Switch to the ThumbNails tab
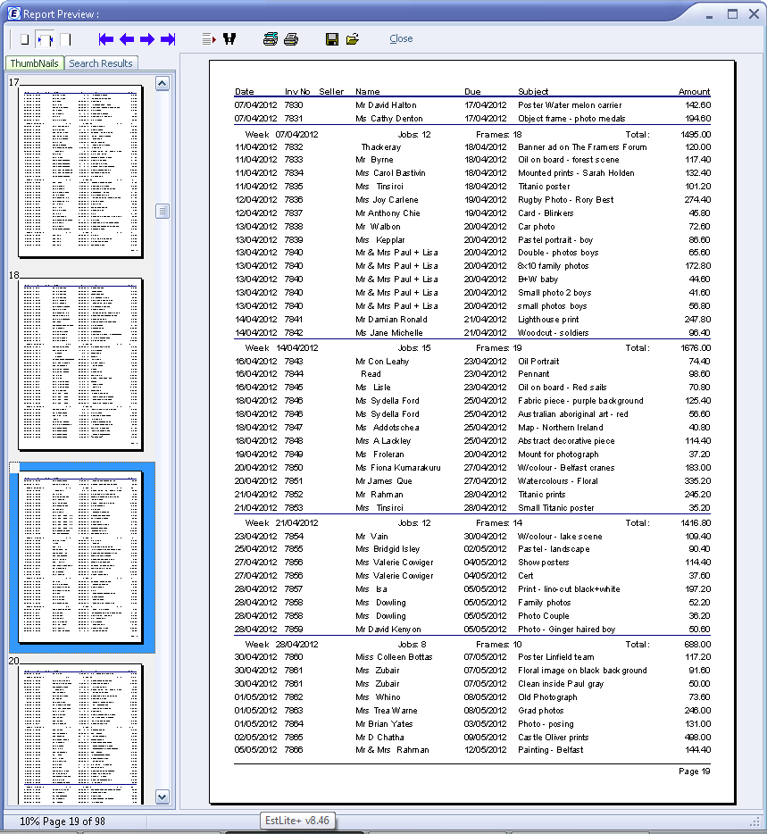Viewport: 767px width, 834px height. pyautogui.click(x=35, y=63)
